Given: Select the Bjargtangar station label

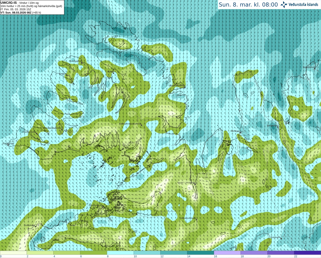Looking at the screenshot, I should (x=8, y=143).
